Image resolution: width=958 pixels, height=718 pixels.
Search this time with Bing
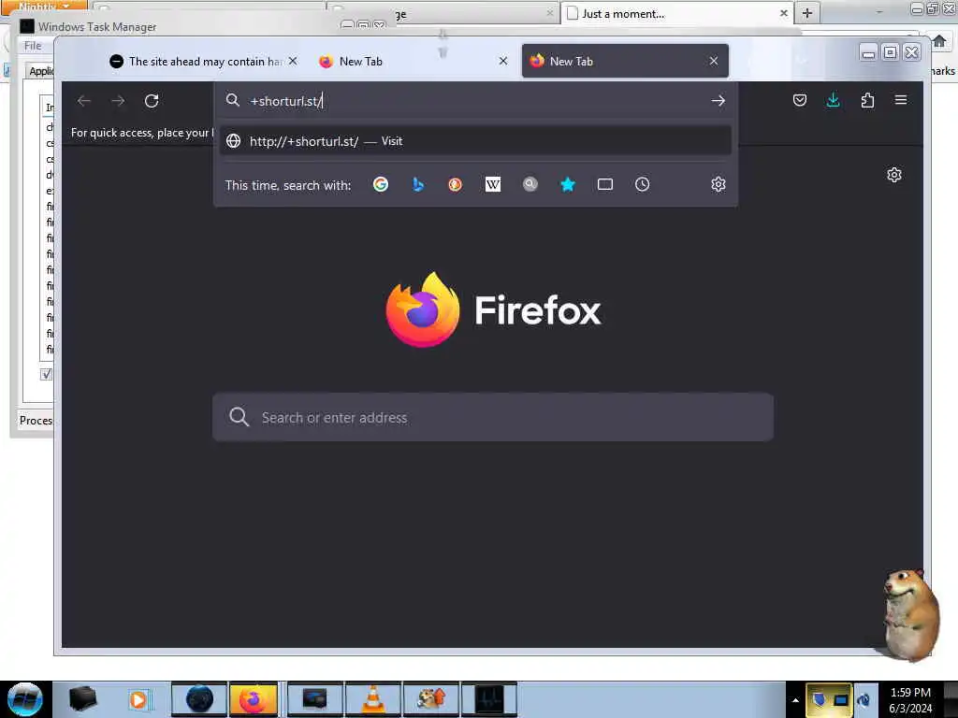(418, 184)
